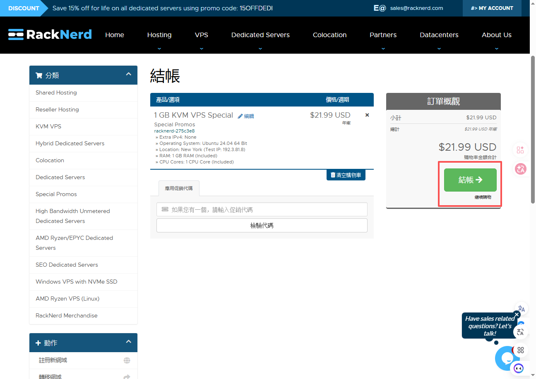536x379 pixels.
Task: Select the 應用促銷代碼 tab
Action: coord(179,188)
